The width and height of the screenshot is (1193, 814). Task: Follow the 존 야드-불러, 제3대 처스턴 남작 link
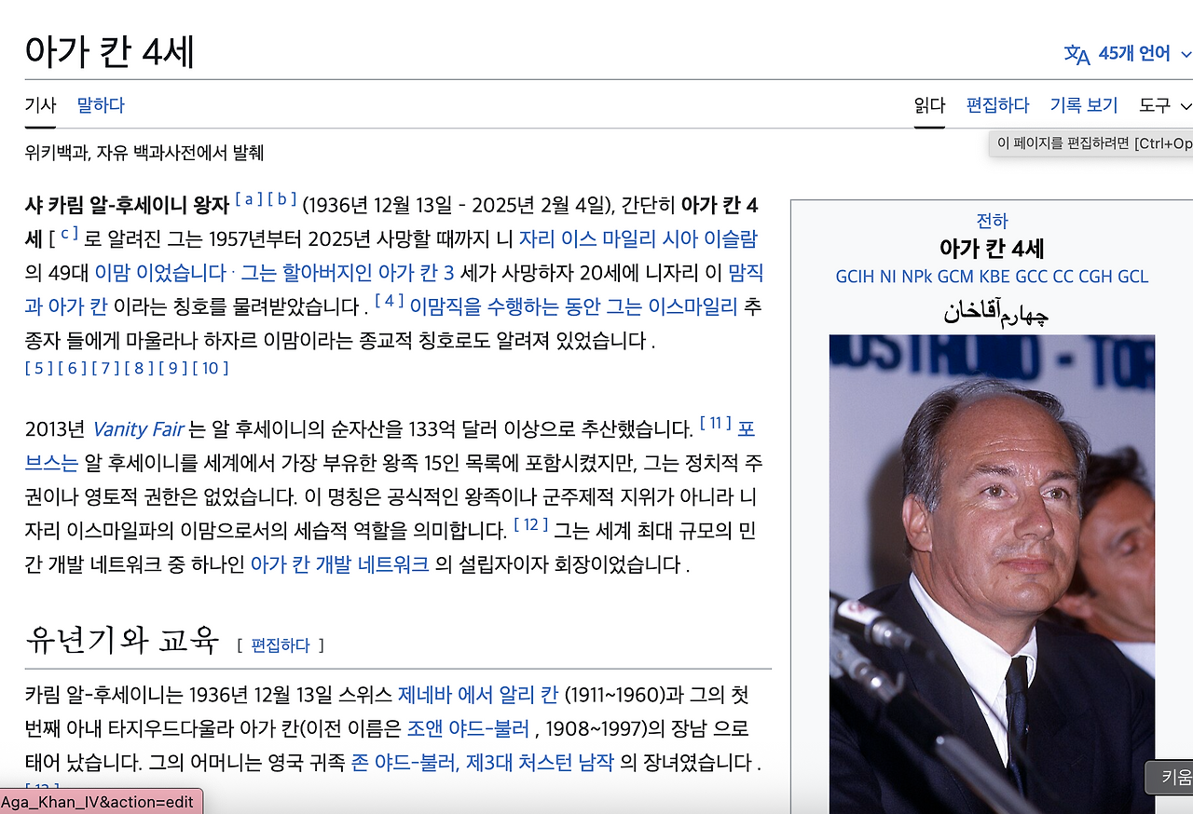[x=483, y=763]
